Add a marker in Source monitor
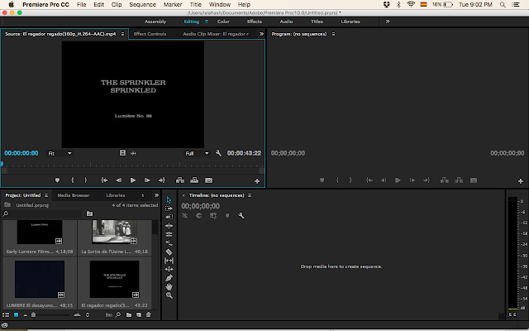 (57, 180)
